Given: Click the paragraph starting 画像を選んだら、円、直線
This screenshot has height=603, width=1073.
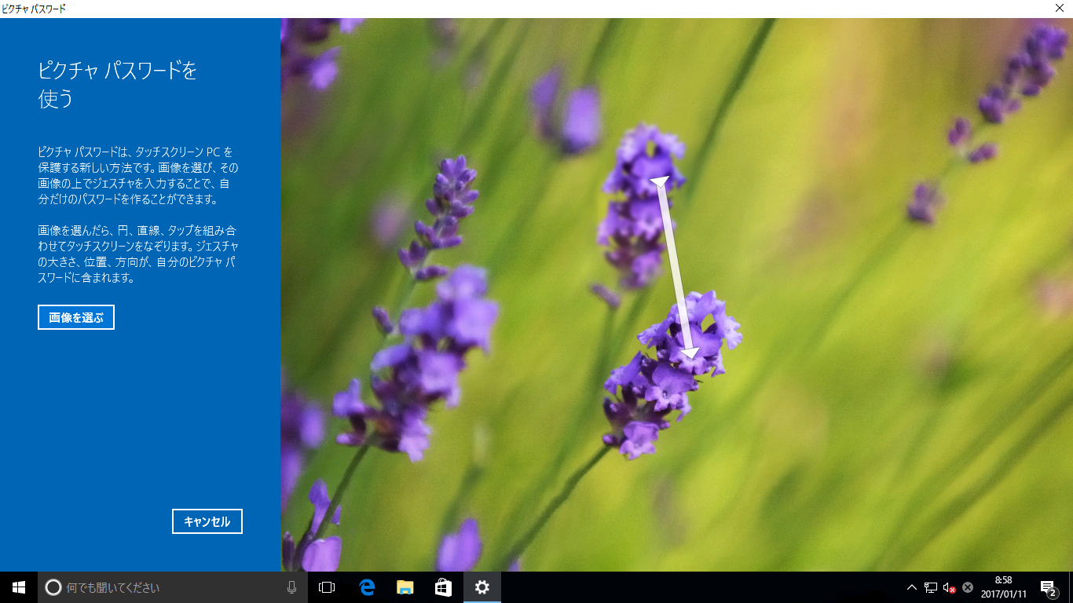Looking at the screenshot, I should click(138, 254).
